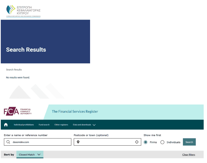
Task: Click the location pin icon in postcode field
Action: pos(78,142)
